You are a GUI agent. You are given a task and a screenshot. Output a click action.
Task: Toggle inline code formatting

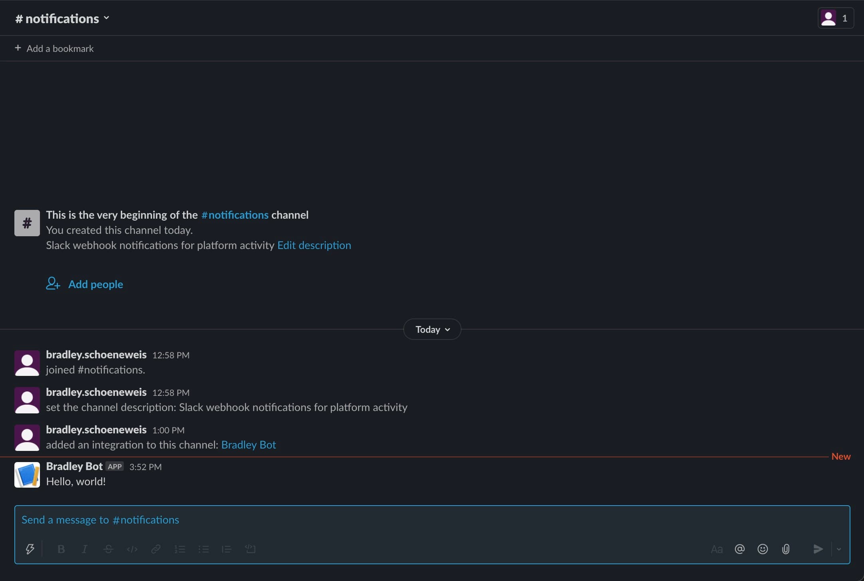(x=132, y=549)
